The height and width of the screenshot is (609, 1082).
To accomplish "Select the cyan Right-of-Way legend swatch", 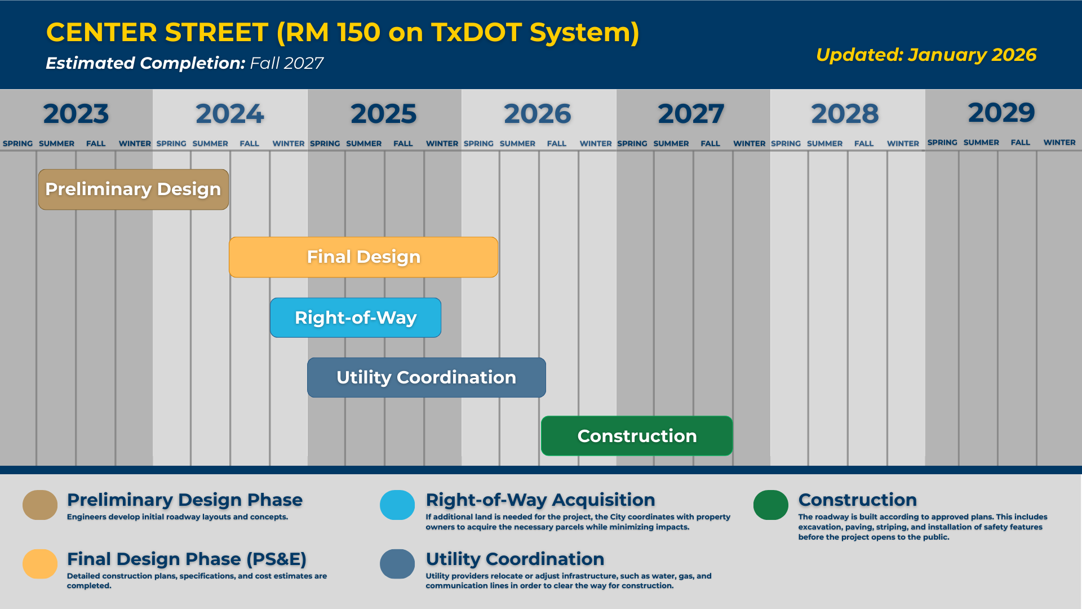I will (397, 505).
